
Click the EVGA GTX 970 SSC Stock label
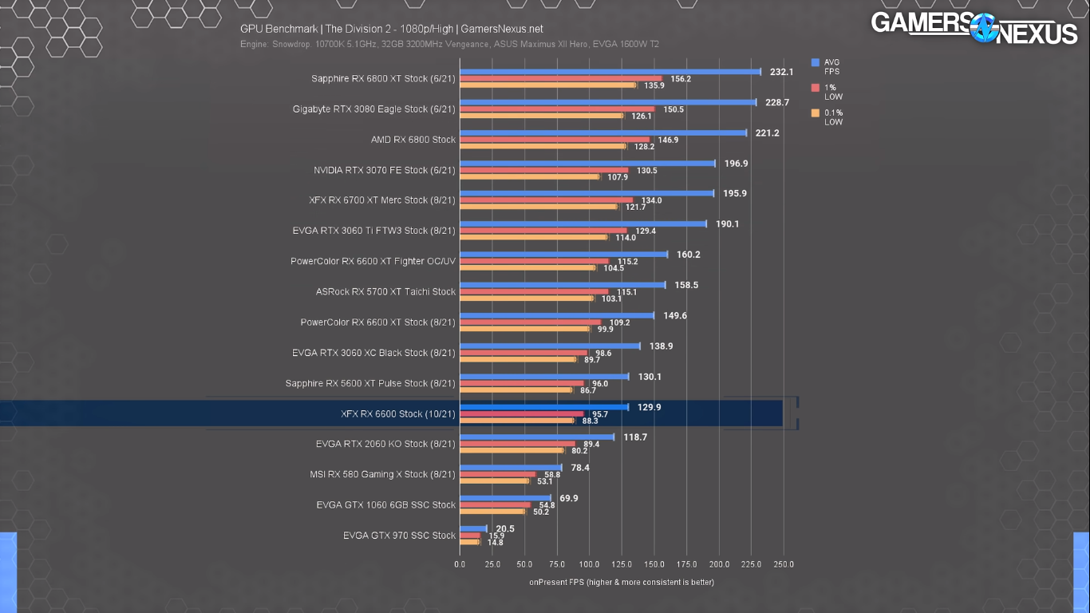click(400, 535)
